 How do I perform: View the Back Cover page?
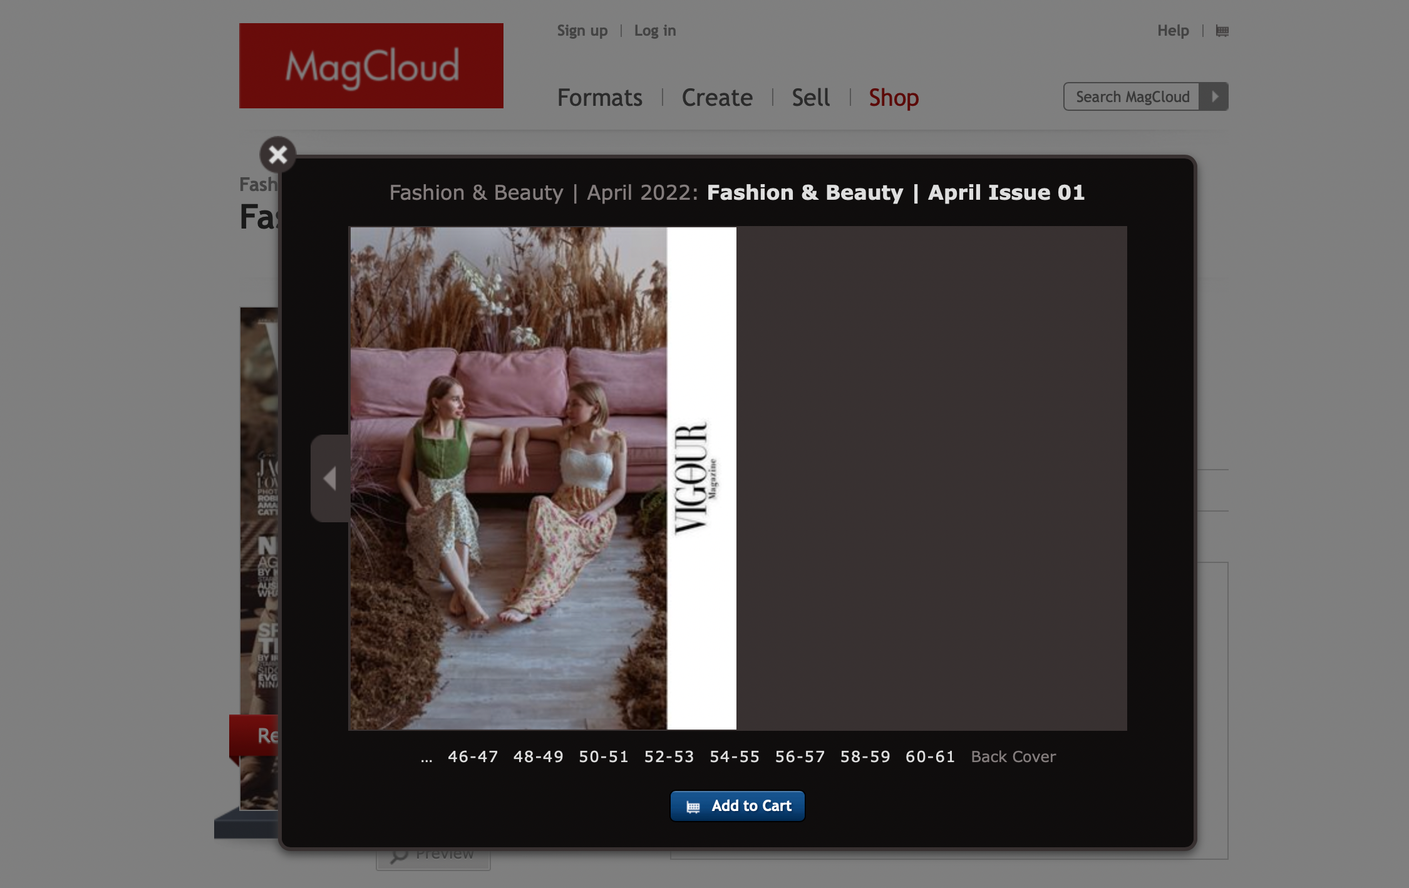1013,756
